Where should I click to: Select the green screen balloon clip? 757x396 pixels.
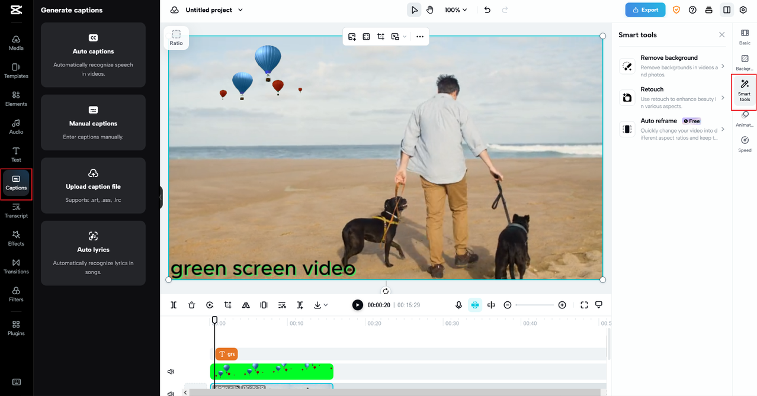tap(272, 372)
